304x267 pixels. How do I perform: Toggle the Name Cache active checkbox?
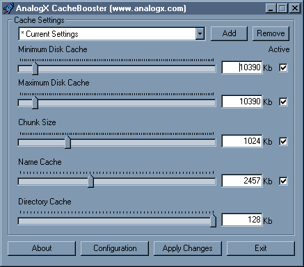(x=283, y=181)
